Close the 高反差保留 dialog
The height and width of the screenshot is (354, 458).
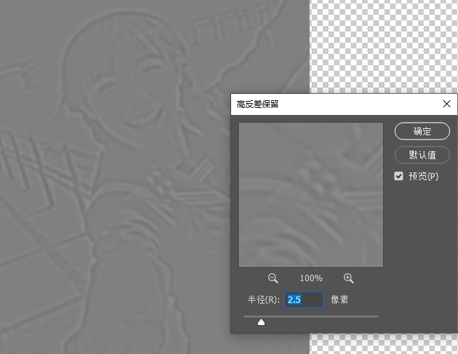pos(447,104)
